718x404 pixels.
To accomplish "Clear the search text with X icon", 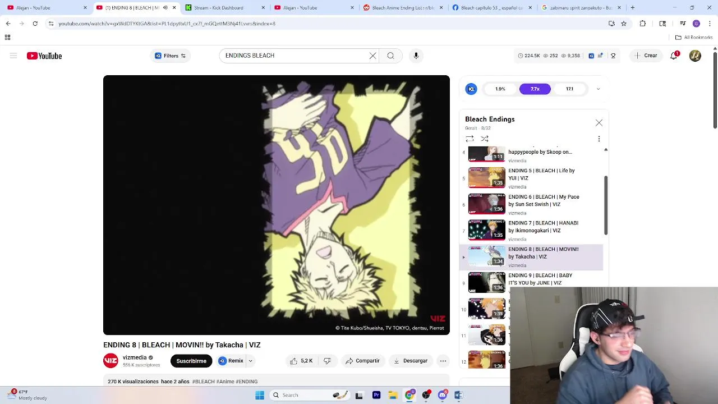I will point(372,56).
